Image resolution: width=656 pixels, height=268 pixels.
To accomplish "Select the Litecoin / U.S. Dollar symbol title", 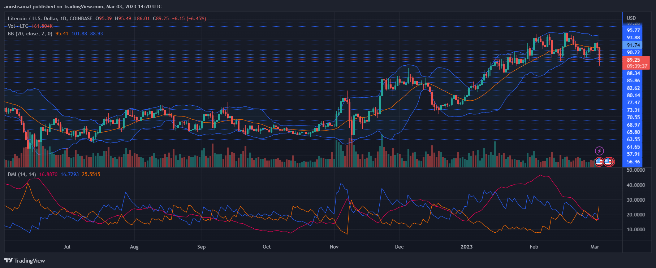I will click(50, 18).
